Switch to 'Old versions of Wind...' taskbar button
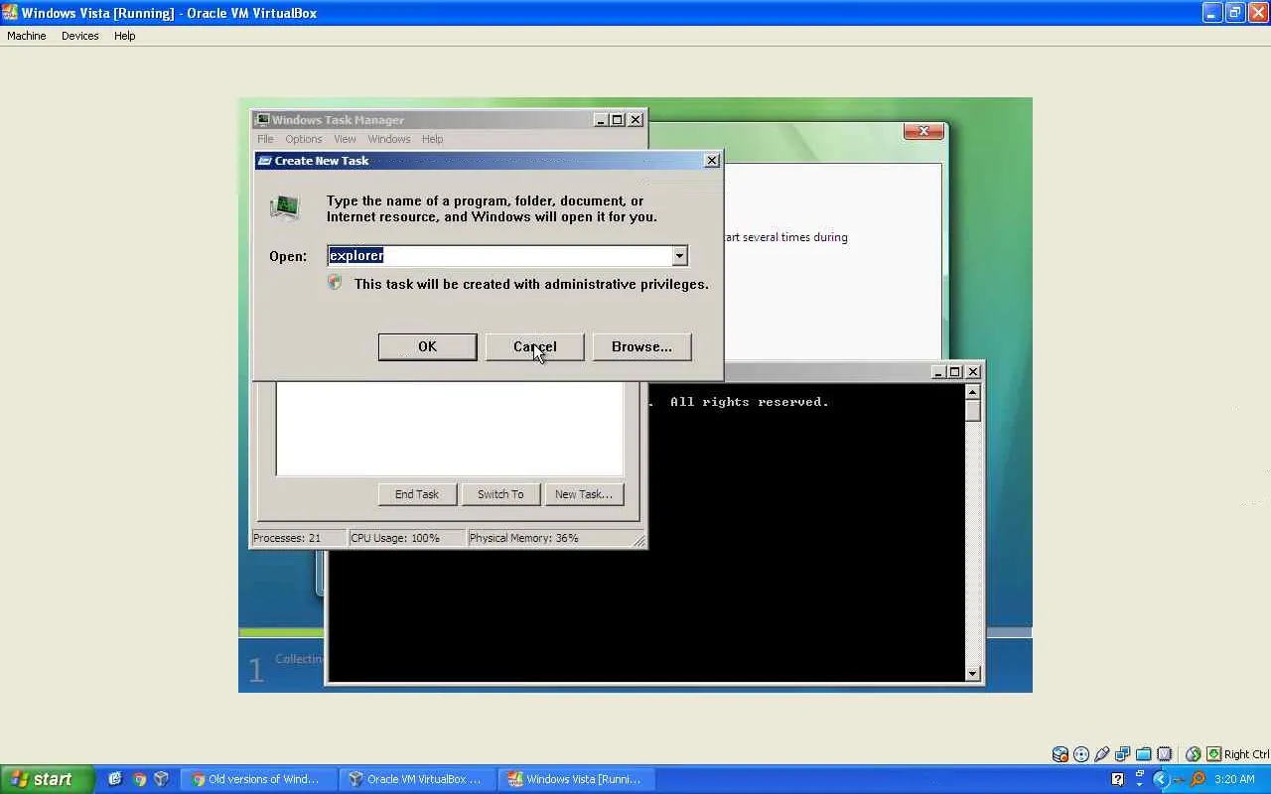 tap(258, 779)
